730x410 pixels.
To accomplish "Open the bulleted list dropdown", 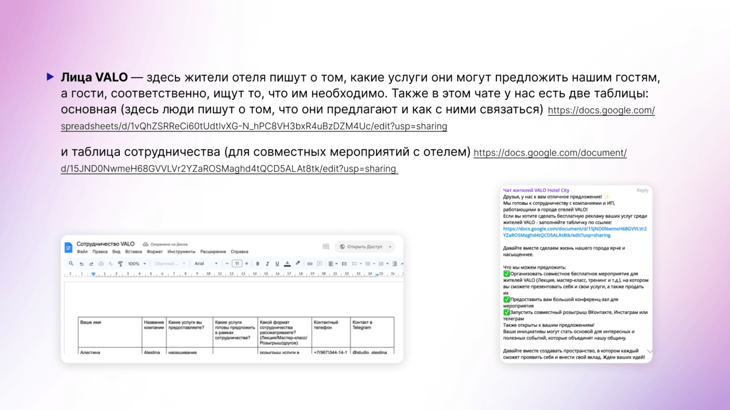I will [x=369, y=264].
